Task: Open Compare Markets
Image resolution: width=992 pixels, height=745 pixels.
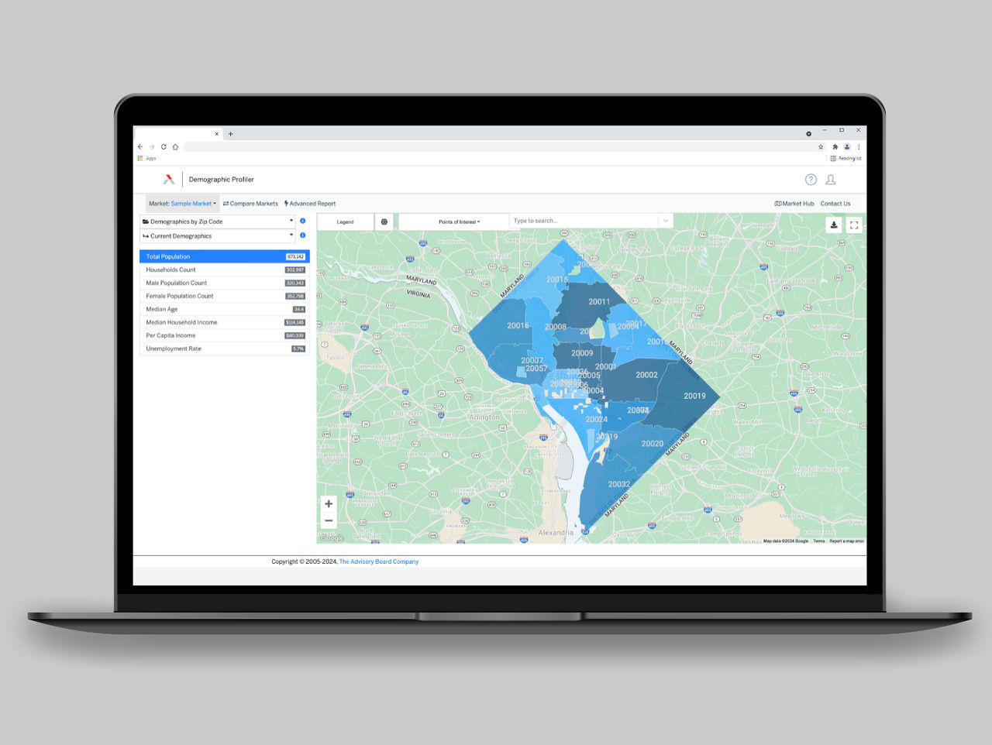Action: (250, 204)
